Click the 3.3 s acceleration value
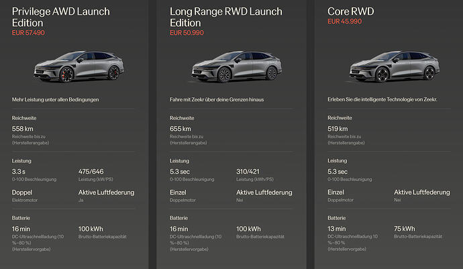The width and height of the screenshot is (463, 269). (x=19, y=172)
